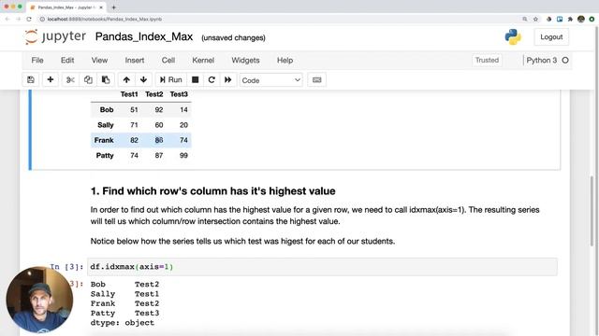Screen dimensions: 599x336
Task: Rename notebook title Pandas_Index_Max
Action: [x=144, y=36]
